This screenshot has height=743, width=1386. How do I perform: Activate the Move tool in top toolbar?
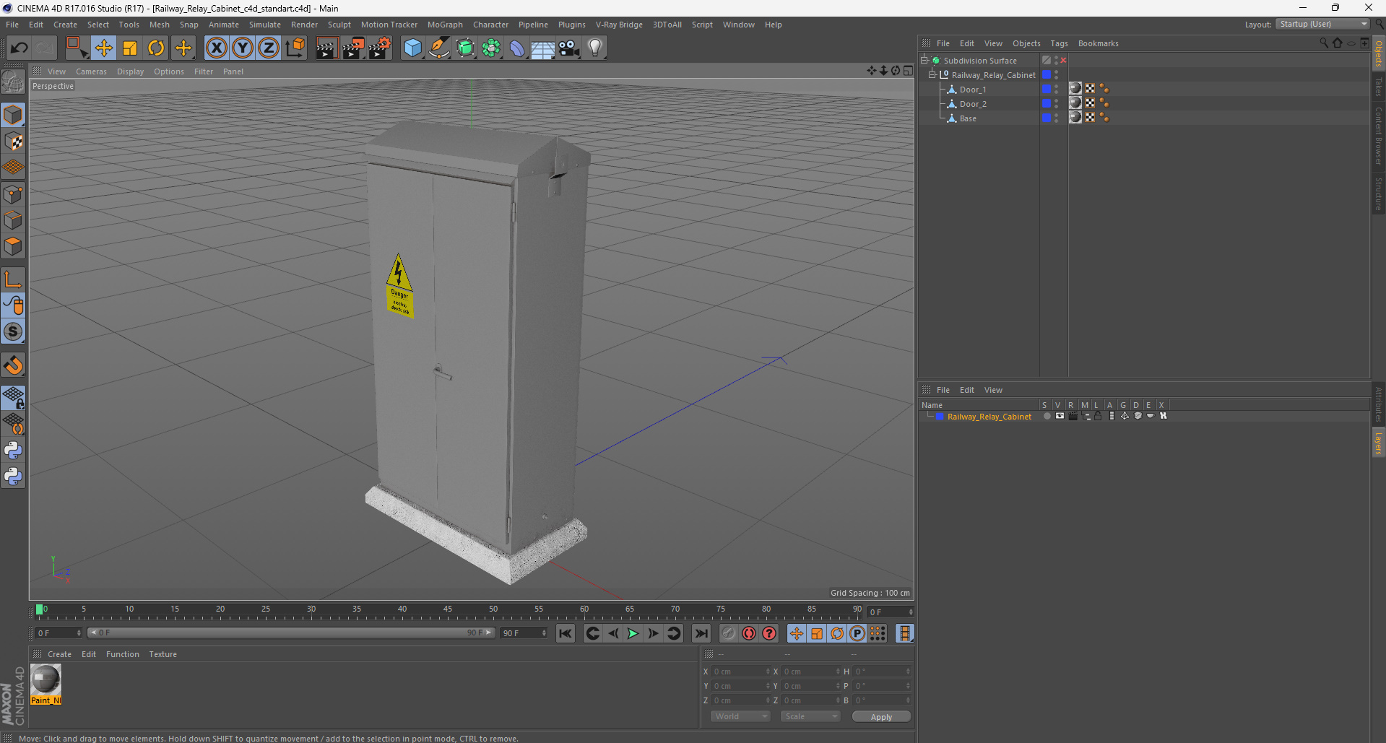(104, 48)
